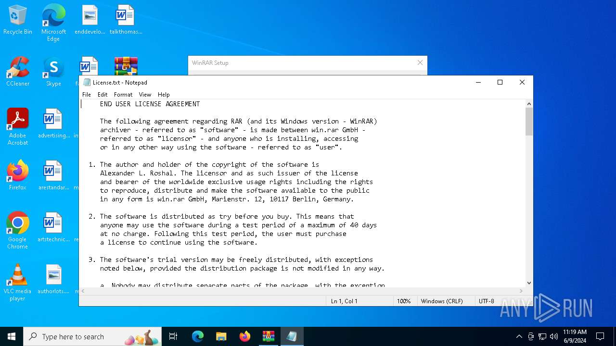Viewport: 616px width, 346px height.
Task: Select the enddevelo... image file icon
Action: 90,20
